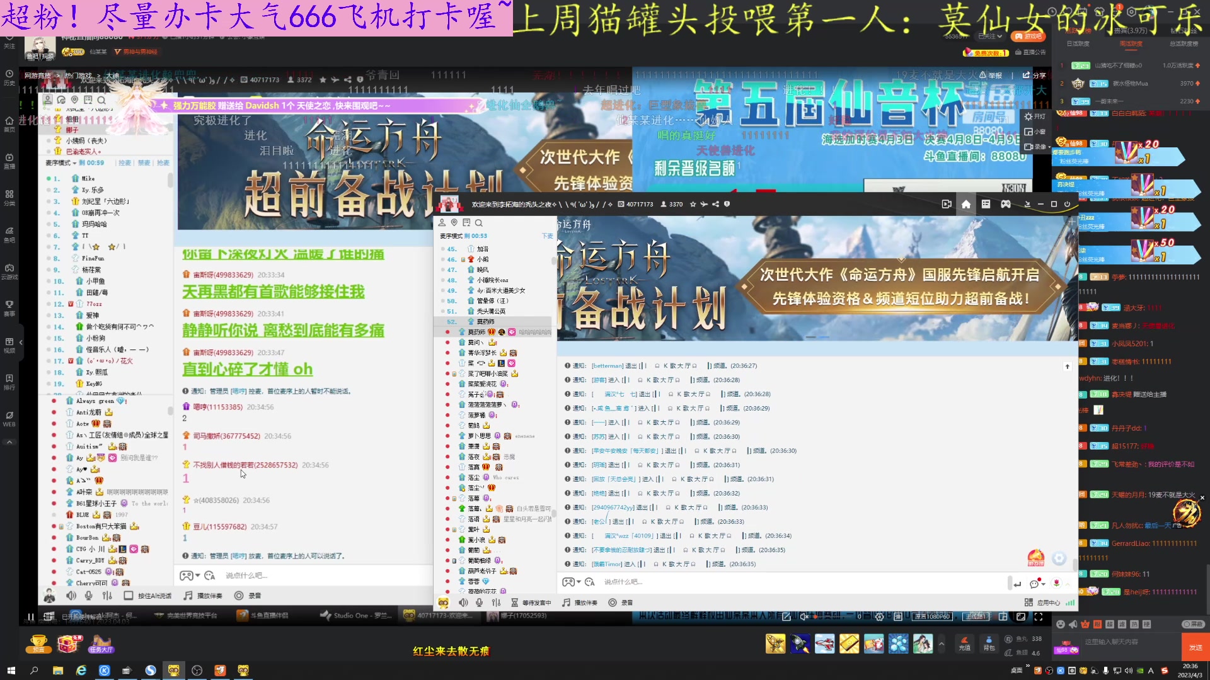Click the mic icon in front YY bottom bar

(x=479, y=603)
